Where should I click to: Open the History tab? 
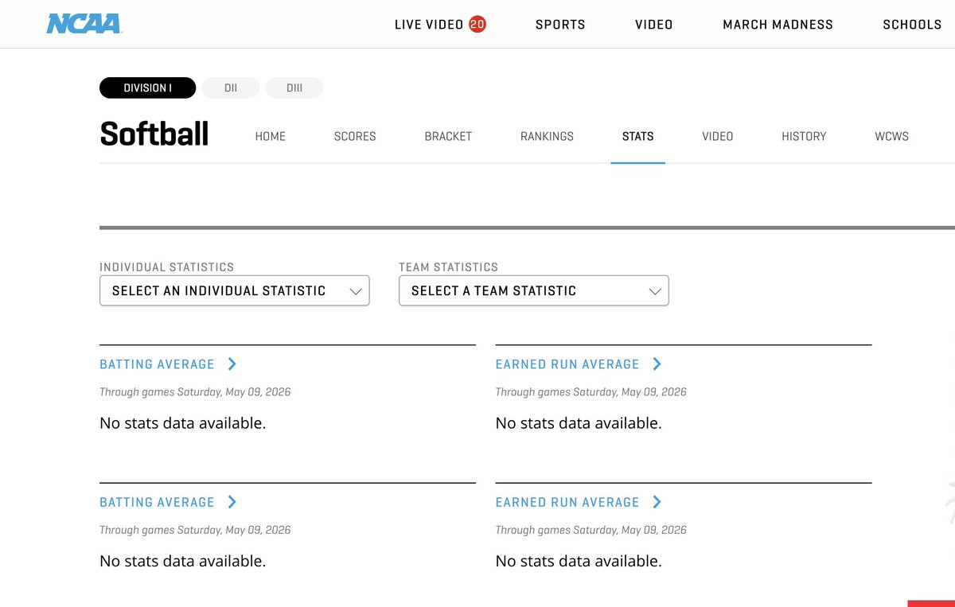point(804,136)
